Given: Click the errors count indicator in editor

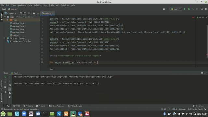Looking at the screenshot, I should [194, 17].
